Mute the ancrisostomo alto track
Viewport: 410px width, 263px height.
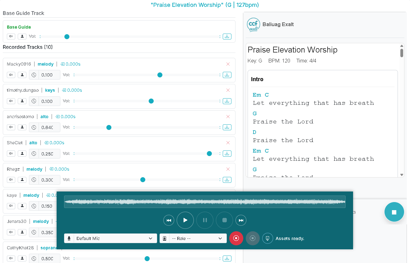tap(11, 127)
